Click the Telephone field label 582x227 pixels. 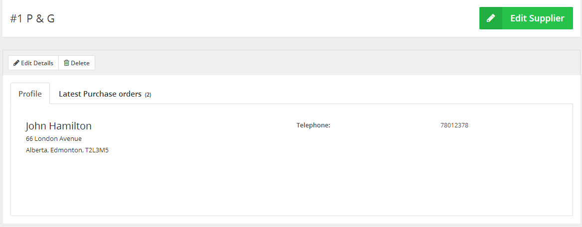pyautogui.click(x=313, y=125)
